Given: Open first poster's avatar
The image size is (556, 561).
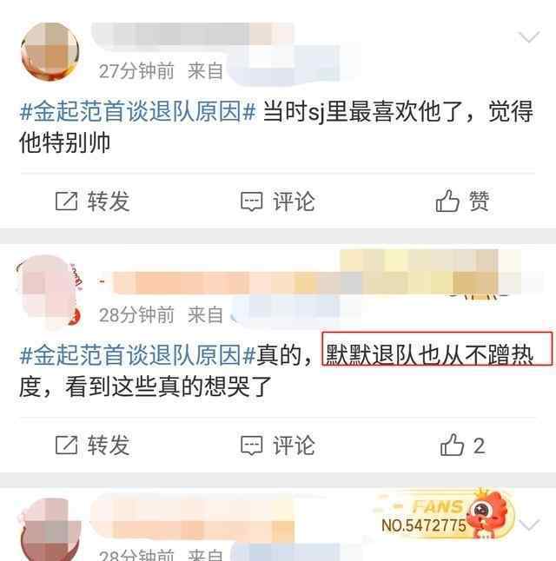Looking at the screenshot, I should [x=50, y=51].
